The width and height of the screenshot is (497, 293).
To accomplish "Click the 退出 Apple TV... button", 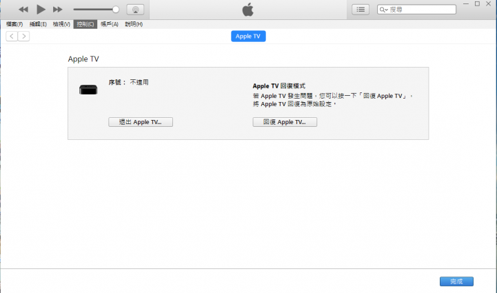I will point(141,122).
